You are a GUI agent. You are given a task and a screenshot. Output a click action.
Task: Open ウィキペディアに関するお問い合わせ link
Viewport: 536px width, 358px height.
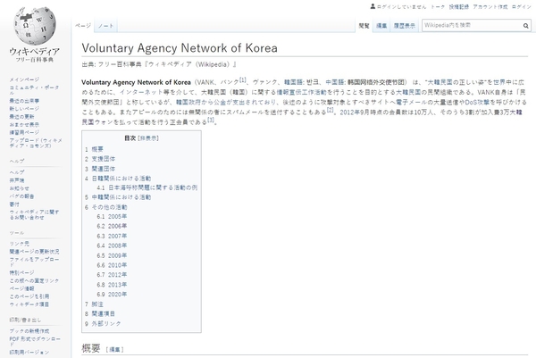(34, 214)
